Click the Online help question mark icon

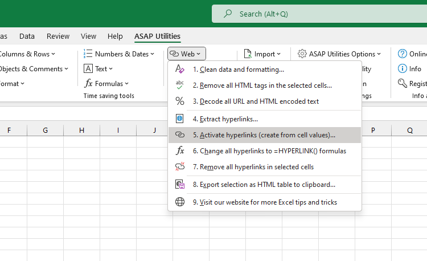402,54
